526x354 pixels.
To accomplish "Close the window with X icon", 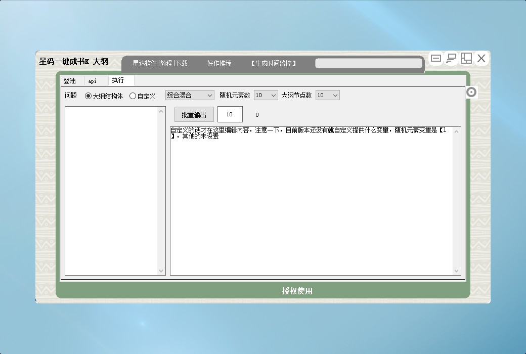I will click(x=481, y=59).
